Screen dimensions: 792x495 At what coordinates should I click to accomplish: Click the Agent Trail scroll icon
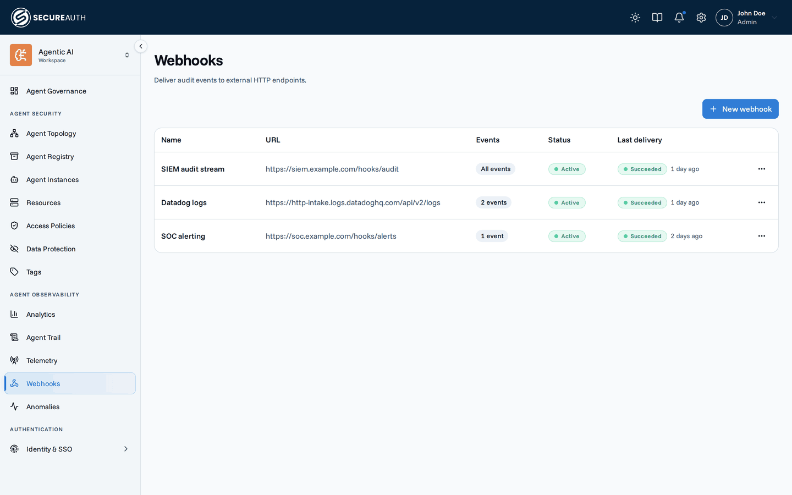click(14, 337)
